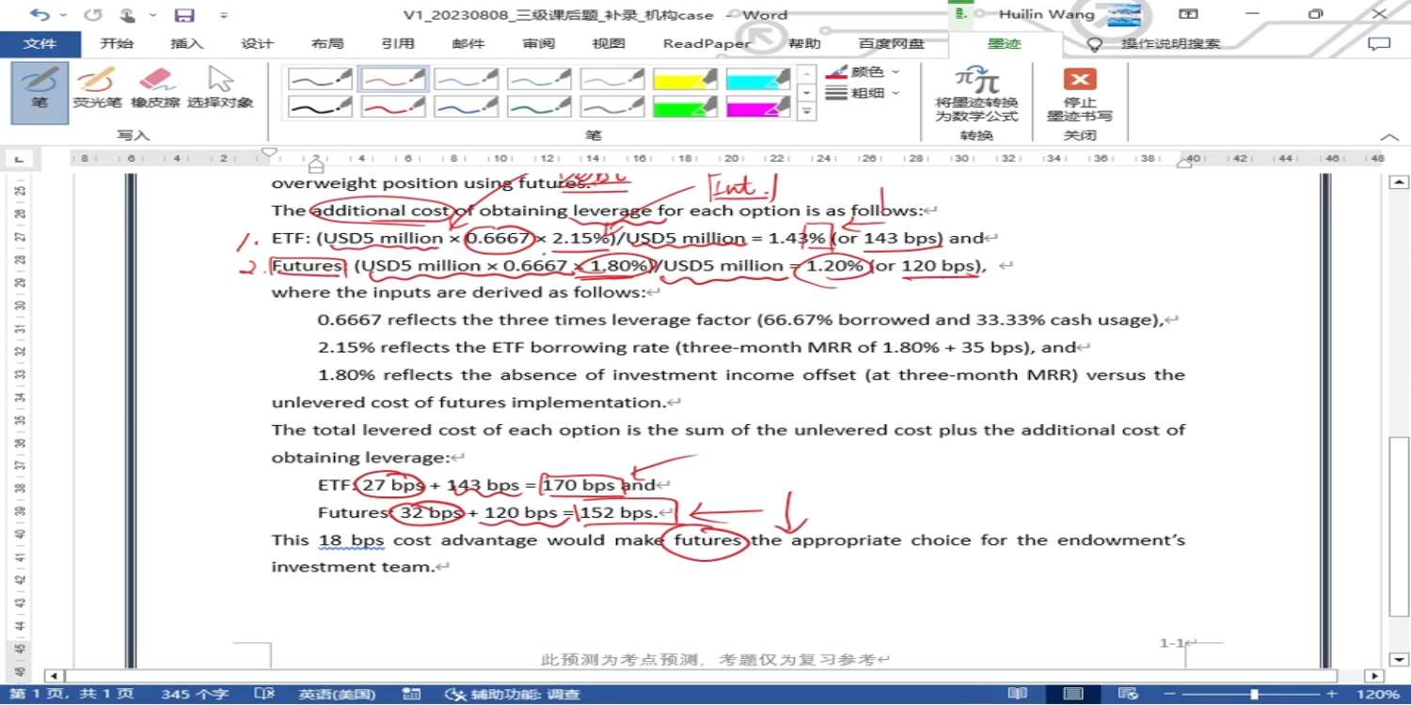
Task: Switch to Read Mode view in status bar
Action: tap(1017, 694)
